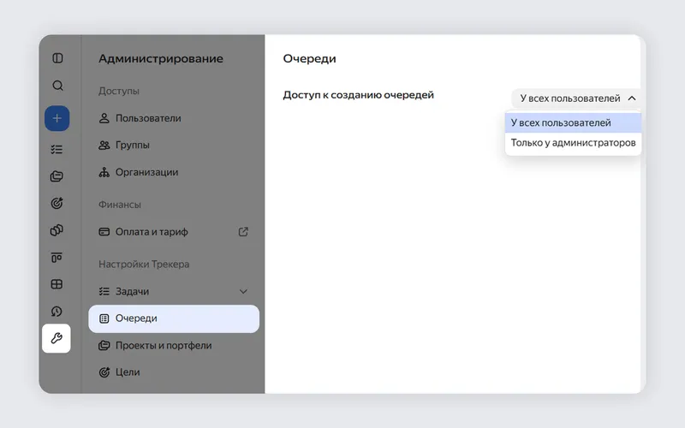This screenshot has width=685, height=428.
Task: Select the wrench administration icon
Action: point(57,338)
